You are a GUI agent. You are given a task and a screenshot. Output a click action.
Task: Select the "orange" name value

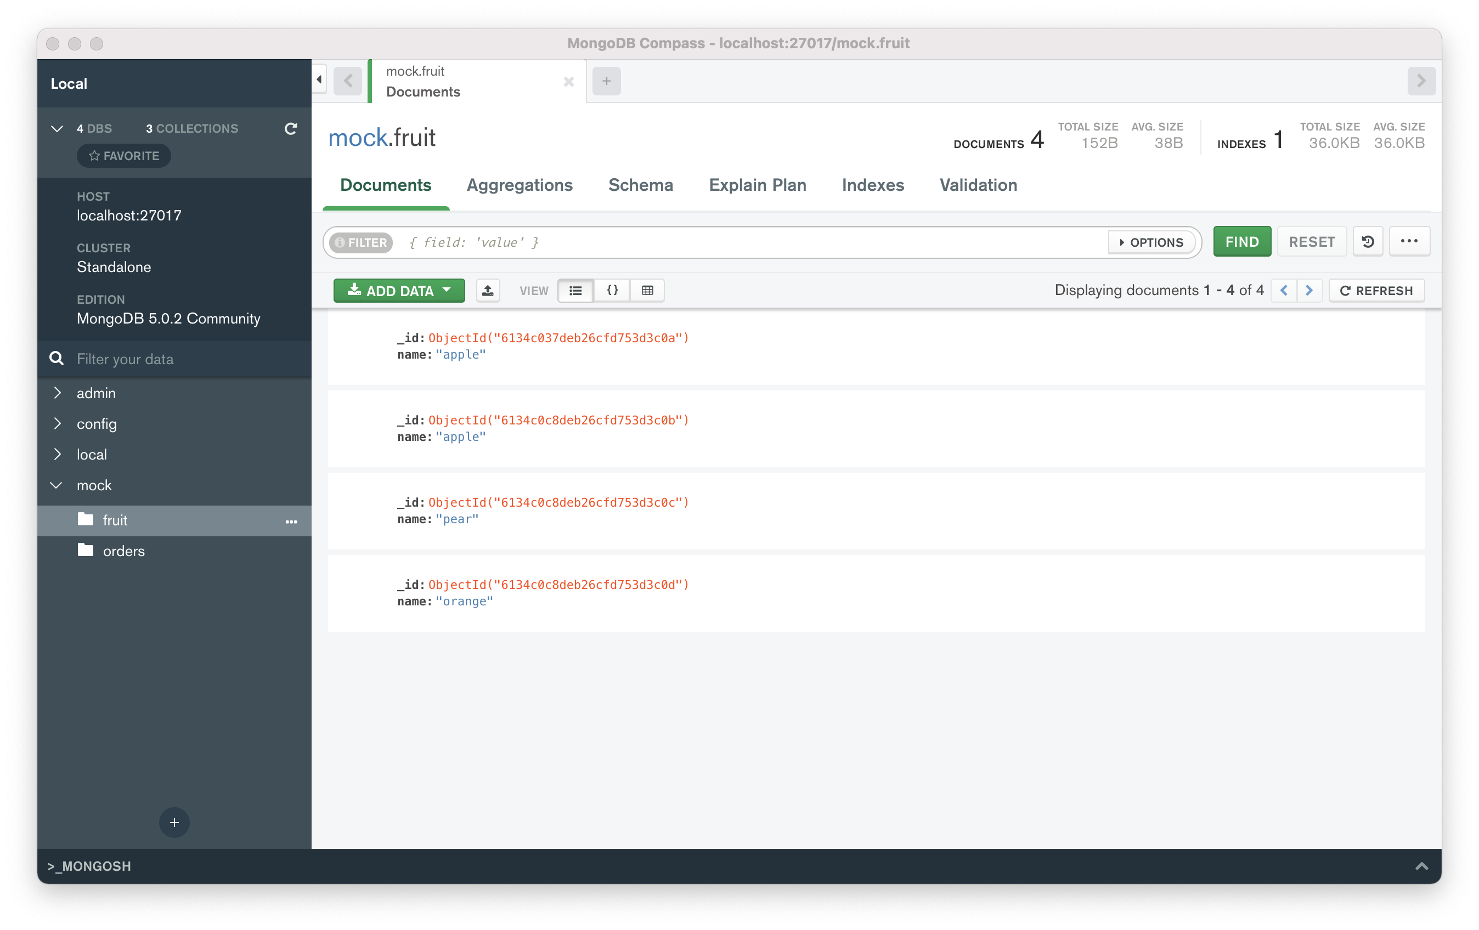click(x=464, y=602)
